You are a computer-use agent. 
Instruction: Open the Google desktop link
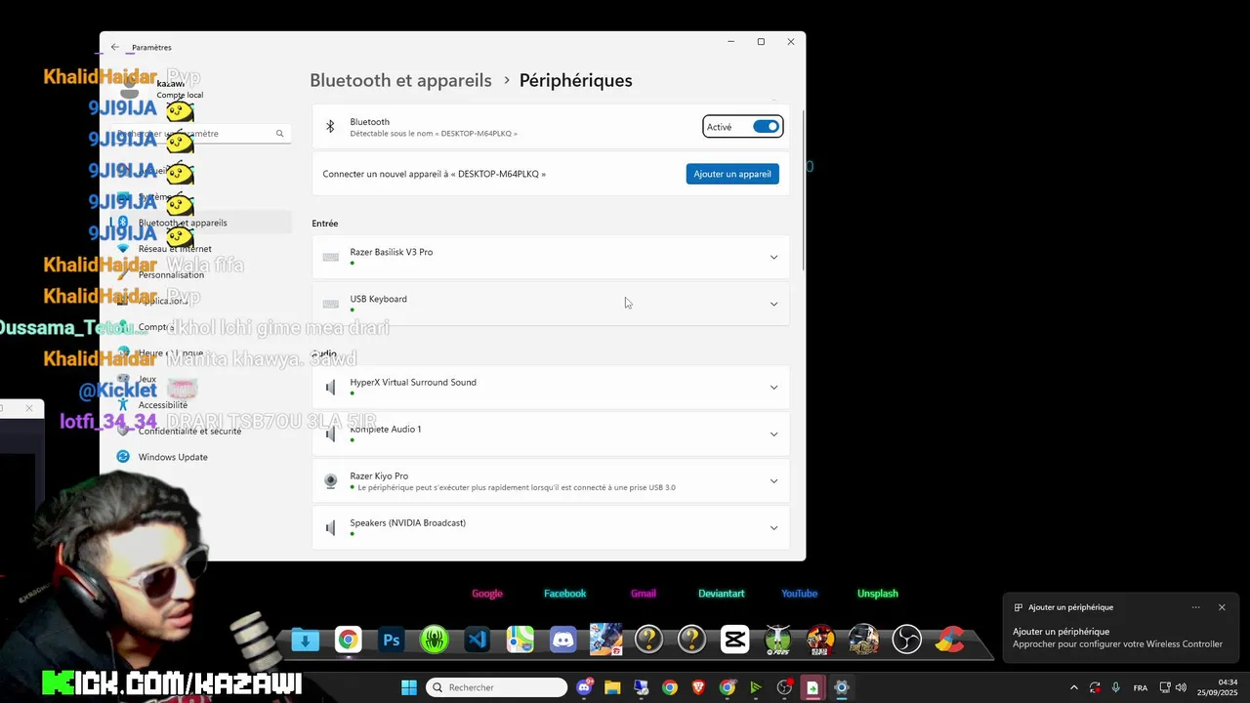coord(487,594)
